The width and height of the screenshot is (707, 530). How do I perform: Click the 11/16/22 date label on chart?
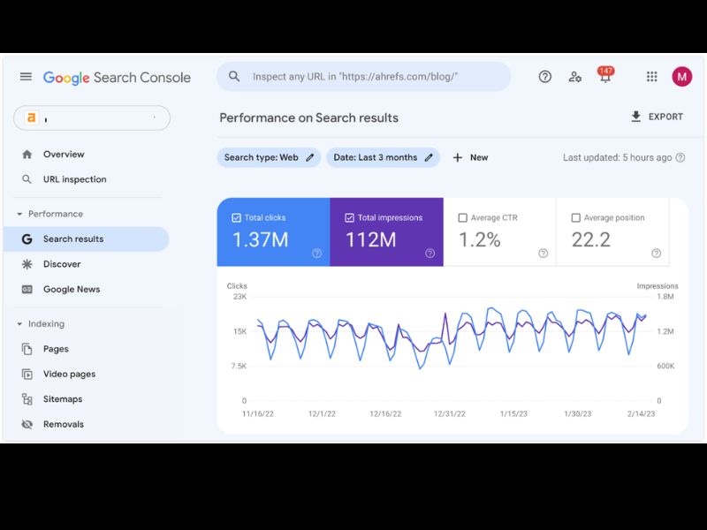pyautogui.click(x=258, y=413)
